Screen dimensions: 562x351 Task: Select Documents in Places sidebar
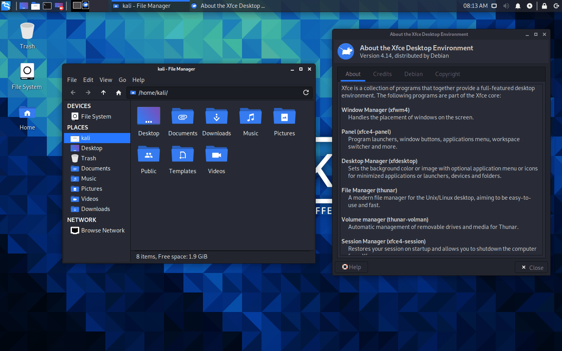tap(97, 168)
